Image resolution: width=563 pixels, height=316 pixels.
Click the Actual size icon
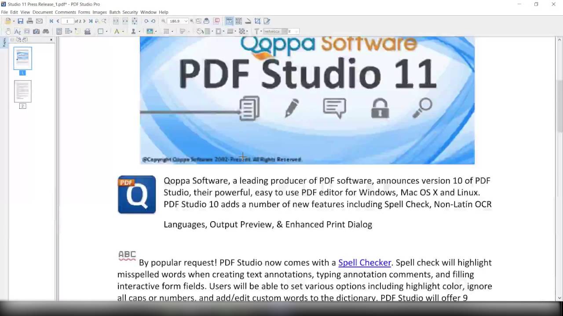[x=116, y=21]
